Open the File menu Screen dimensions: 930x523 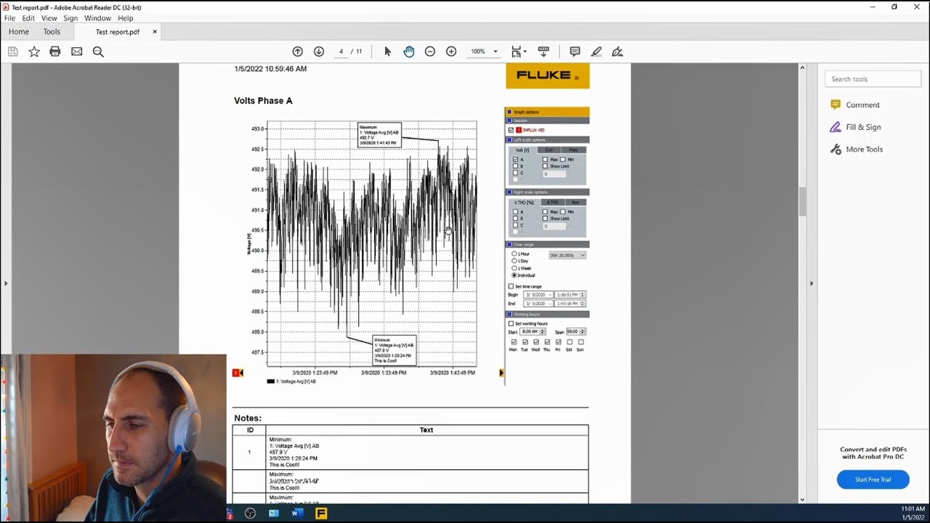[10, 18]
